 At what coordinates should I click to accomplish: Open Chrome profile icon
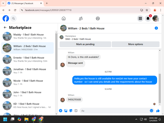155,10
